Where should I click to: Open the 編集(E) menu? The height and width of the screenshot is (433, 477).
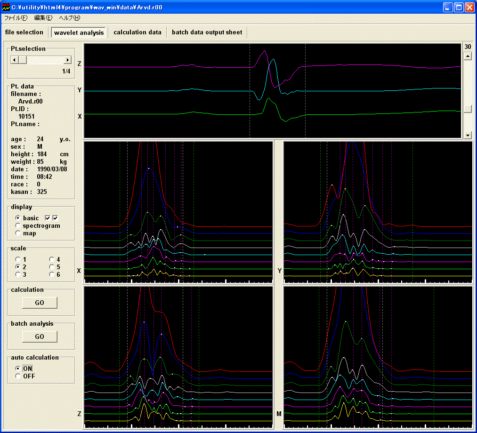pyautogui.click(x=43, y=18)
